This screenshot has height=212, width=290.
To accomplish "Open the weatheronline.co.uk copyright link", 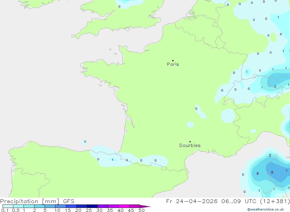I will point(265,209).
